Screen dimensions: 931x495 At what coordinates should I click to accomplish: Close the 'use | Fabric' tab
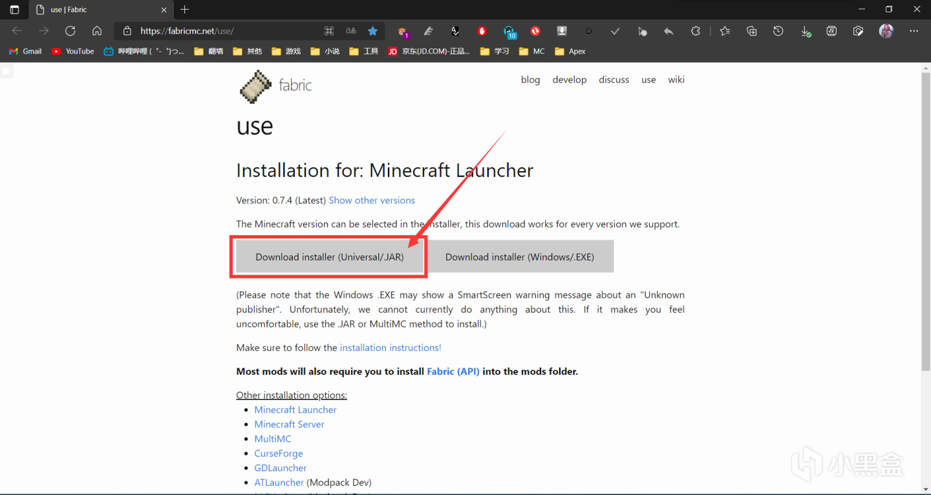tap(164, 10)
